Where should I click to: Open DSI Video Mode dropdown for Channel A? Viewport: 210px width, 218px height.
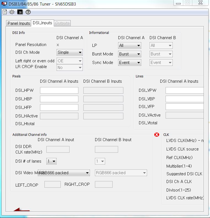point(64,173)
